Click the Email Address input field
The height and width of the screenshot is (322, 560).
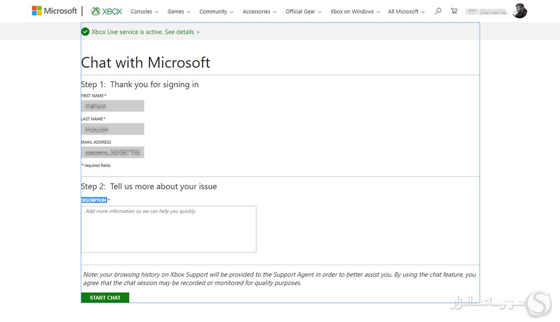(113, 153)
